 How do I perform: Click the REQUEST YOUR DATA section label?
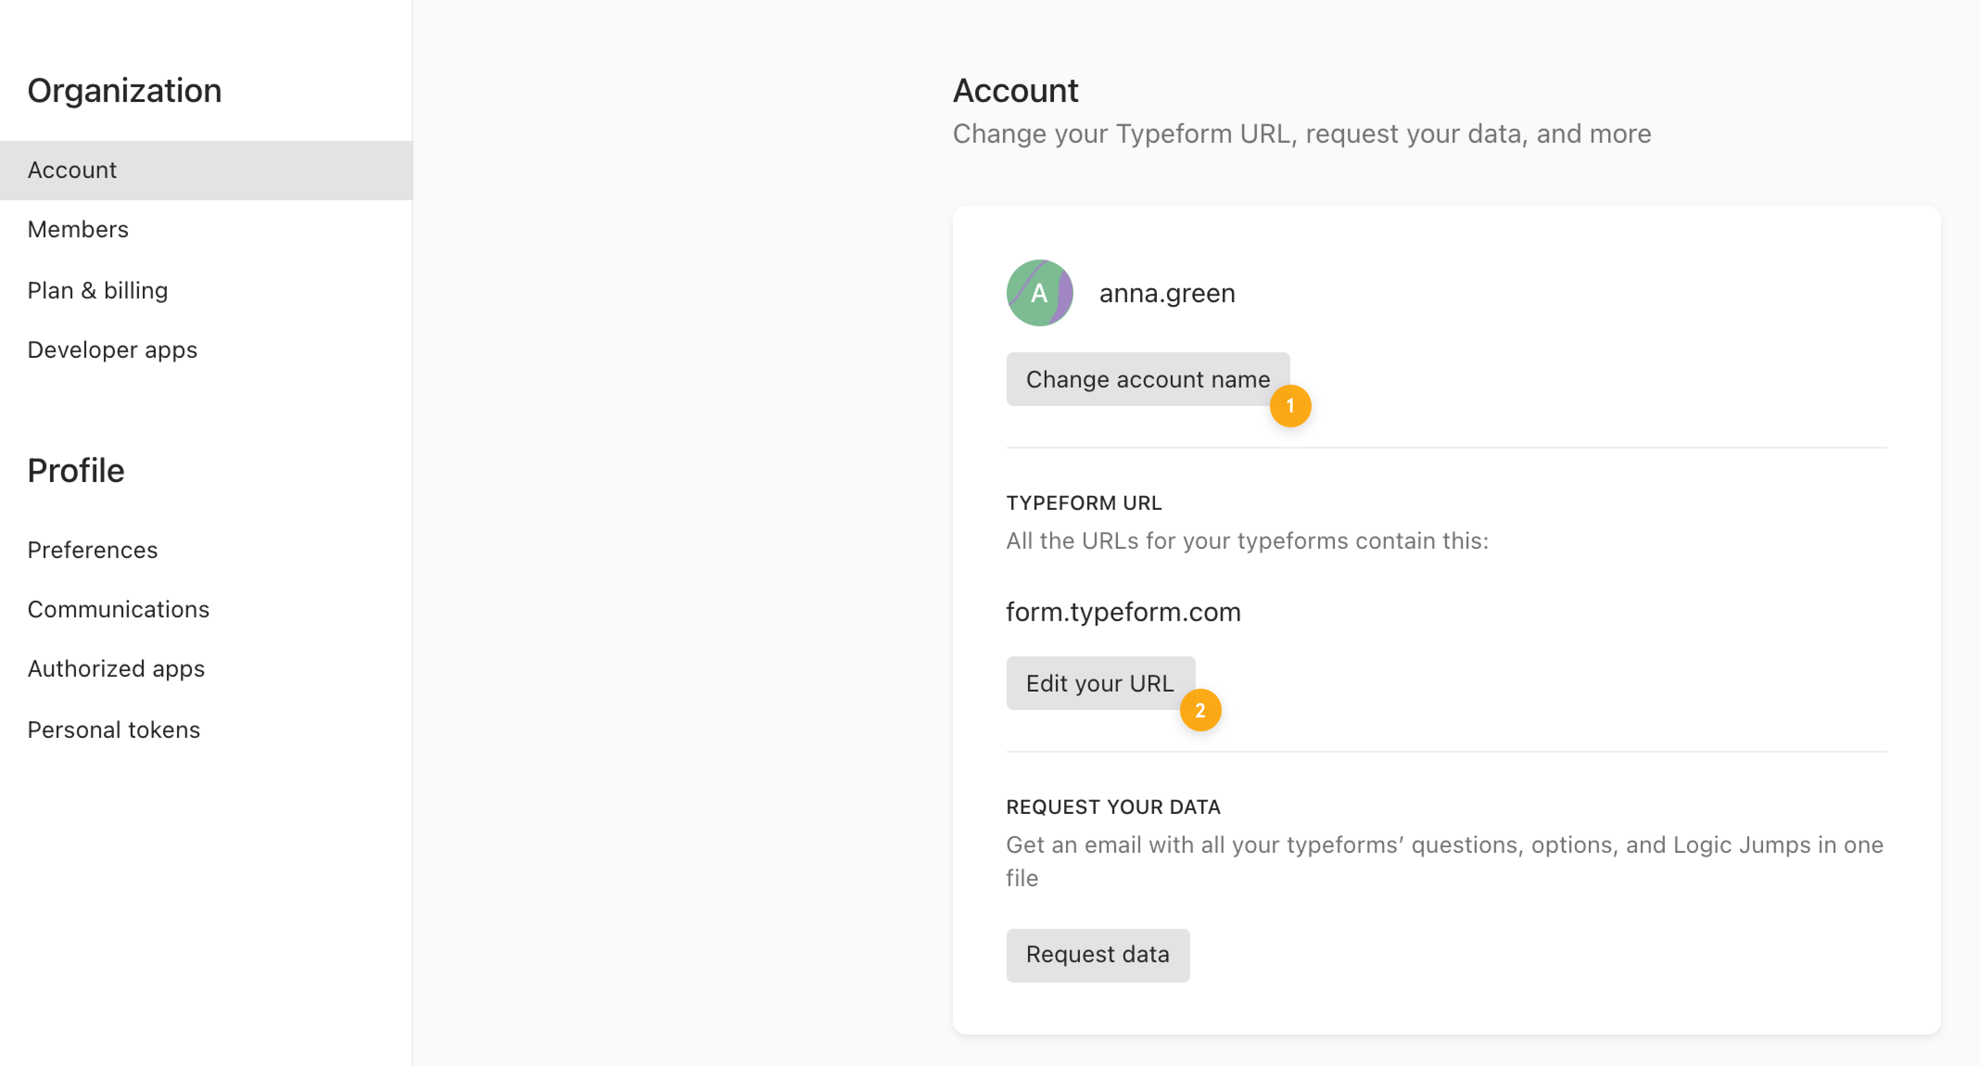click(x=1113, y=807)
